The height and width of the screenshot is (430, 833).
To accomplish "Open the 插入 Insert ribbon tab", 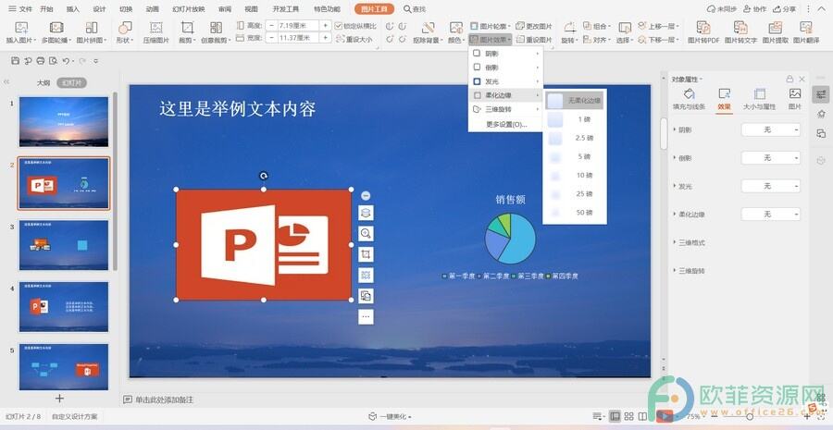I will pos(73,9).
